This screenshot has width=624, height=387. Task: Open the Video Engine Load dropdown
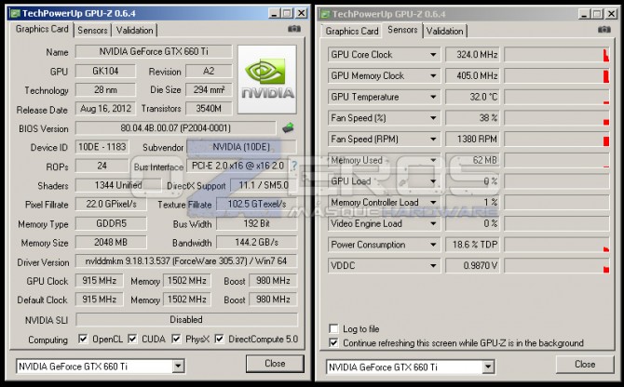pos(433,223)
